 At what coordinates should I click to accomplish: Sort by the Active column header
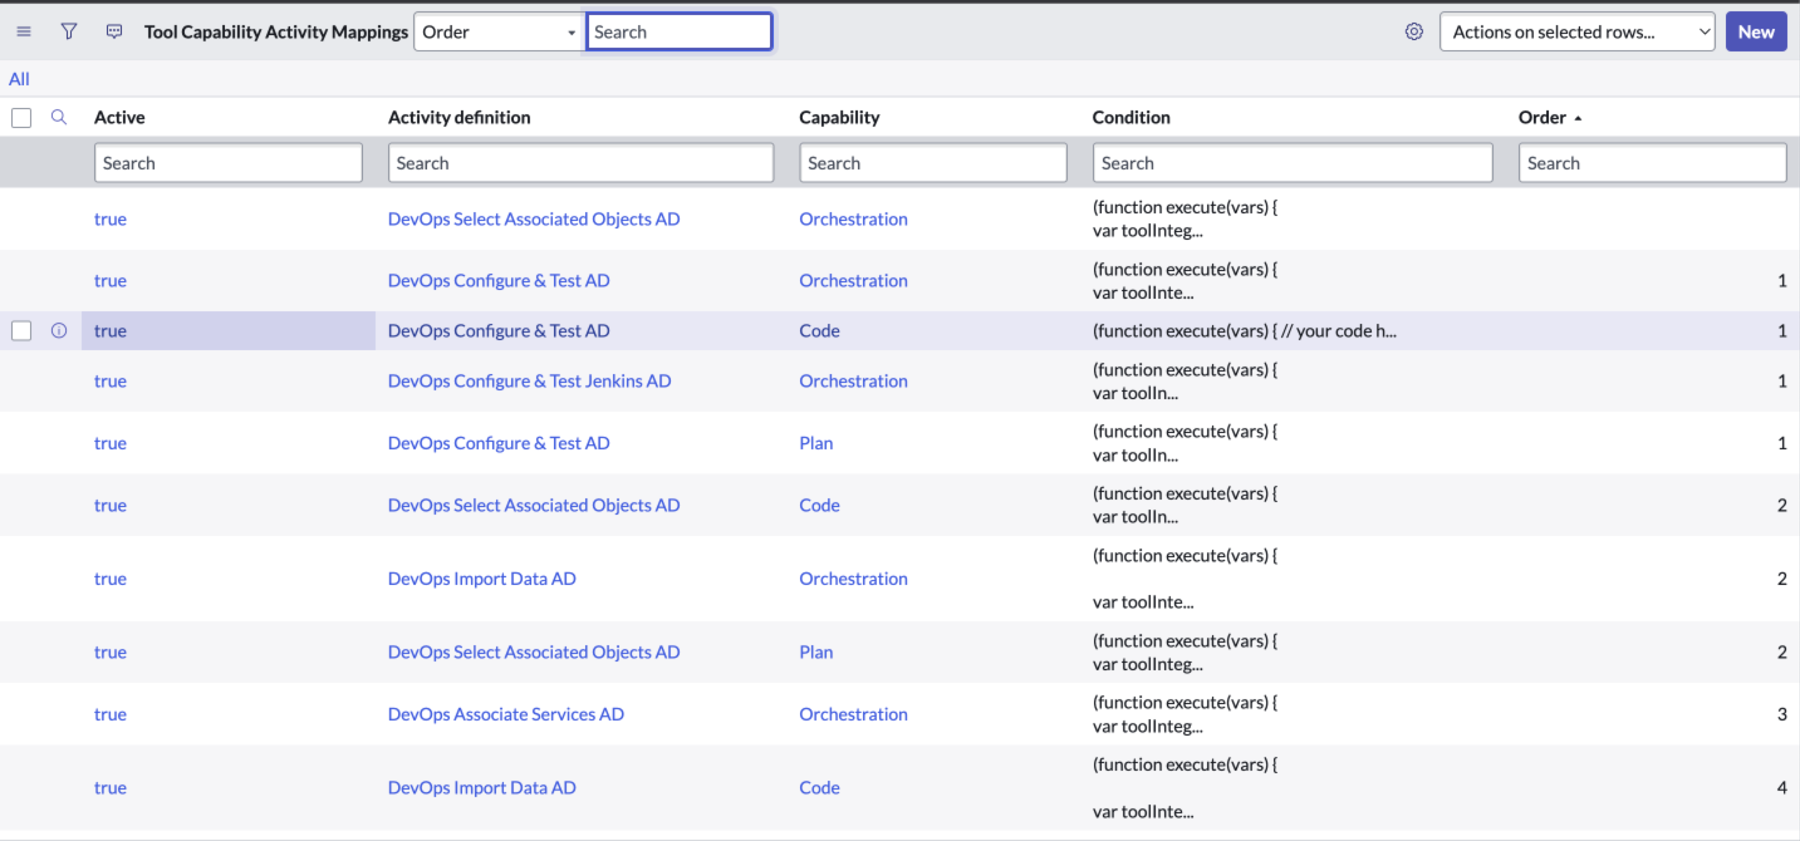click(x=119, y=117)
